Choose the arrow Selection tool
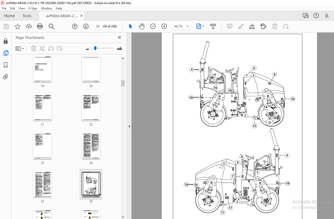The image size is (334, 219). [x=130, y=26]
